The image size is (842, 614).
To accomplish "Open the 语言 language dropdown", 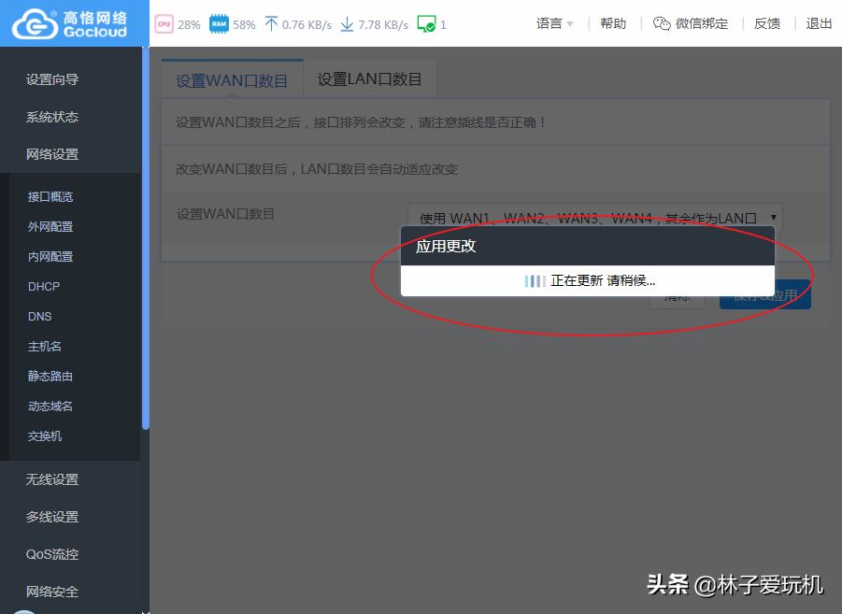I will [x=555, y=24].
